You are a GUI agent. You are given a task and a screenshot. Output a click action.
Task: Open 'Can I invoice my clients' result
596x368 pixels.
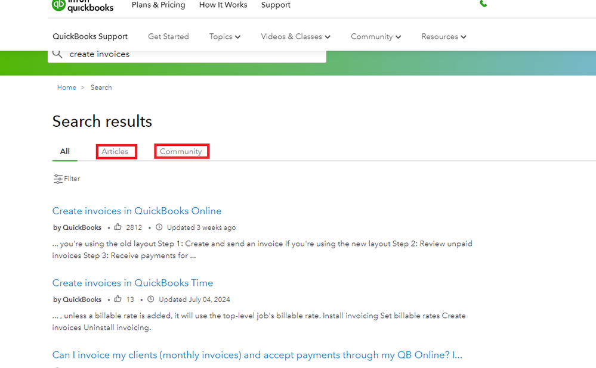coord(257,355)
